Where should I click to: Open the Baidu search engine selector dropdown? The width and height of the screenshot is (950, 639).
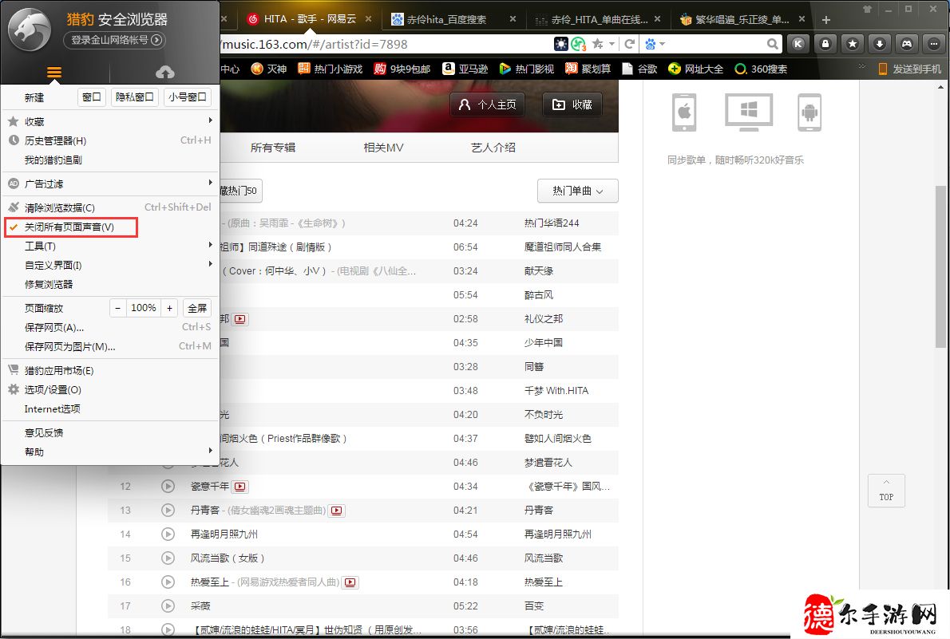point(655,44)
